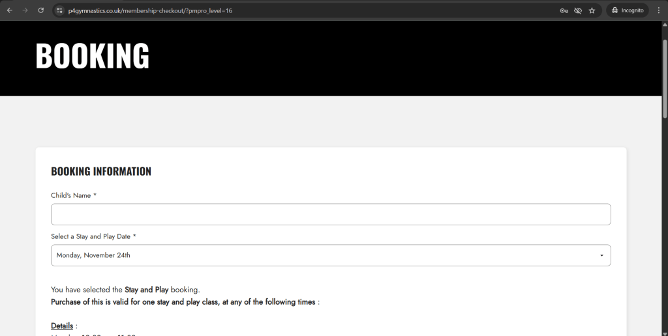Click the scrollbar down arrow

click(x=664, y=332)
